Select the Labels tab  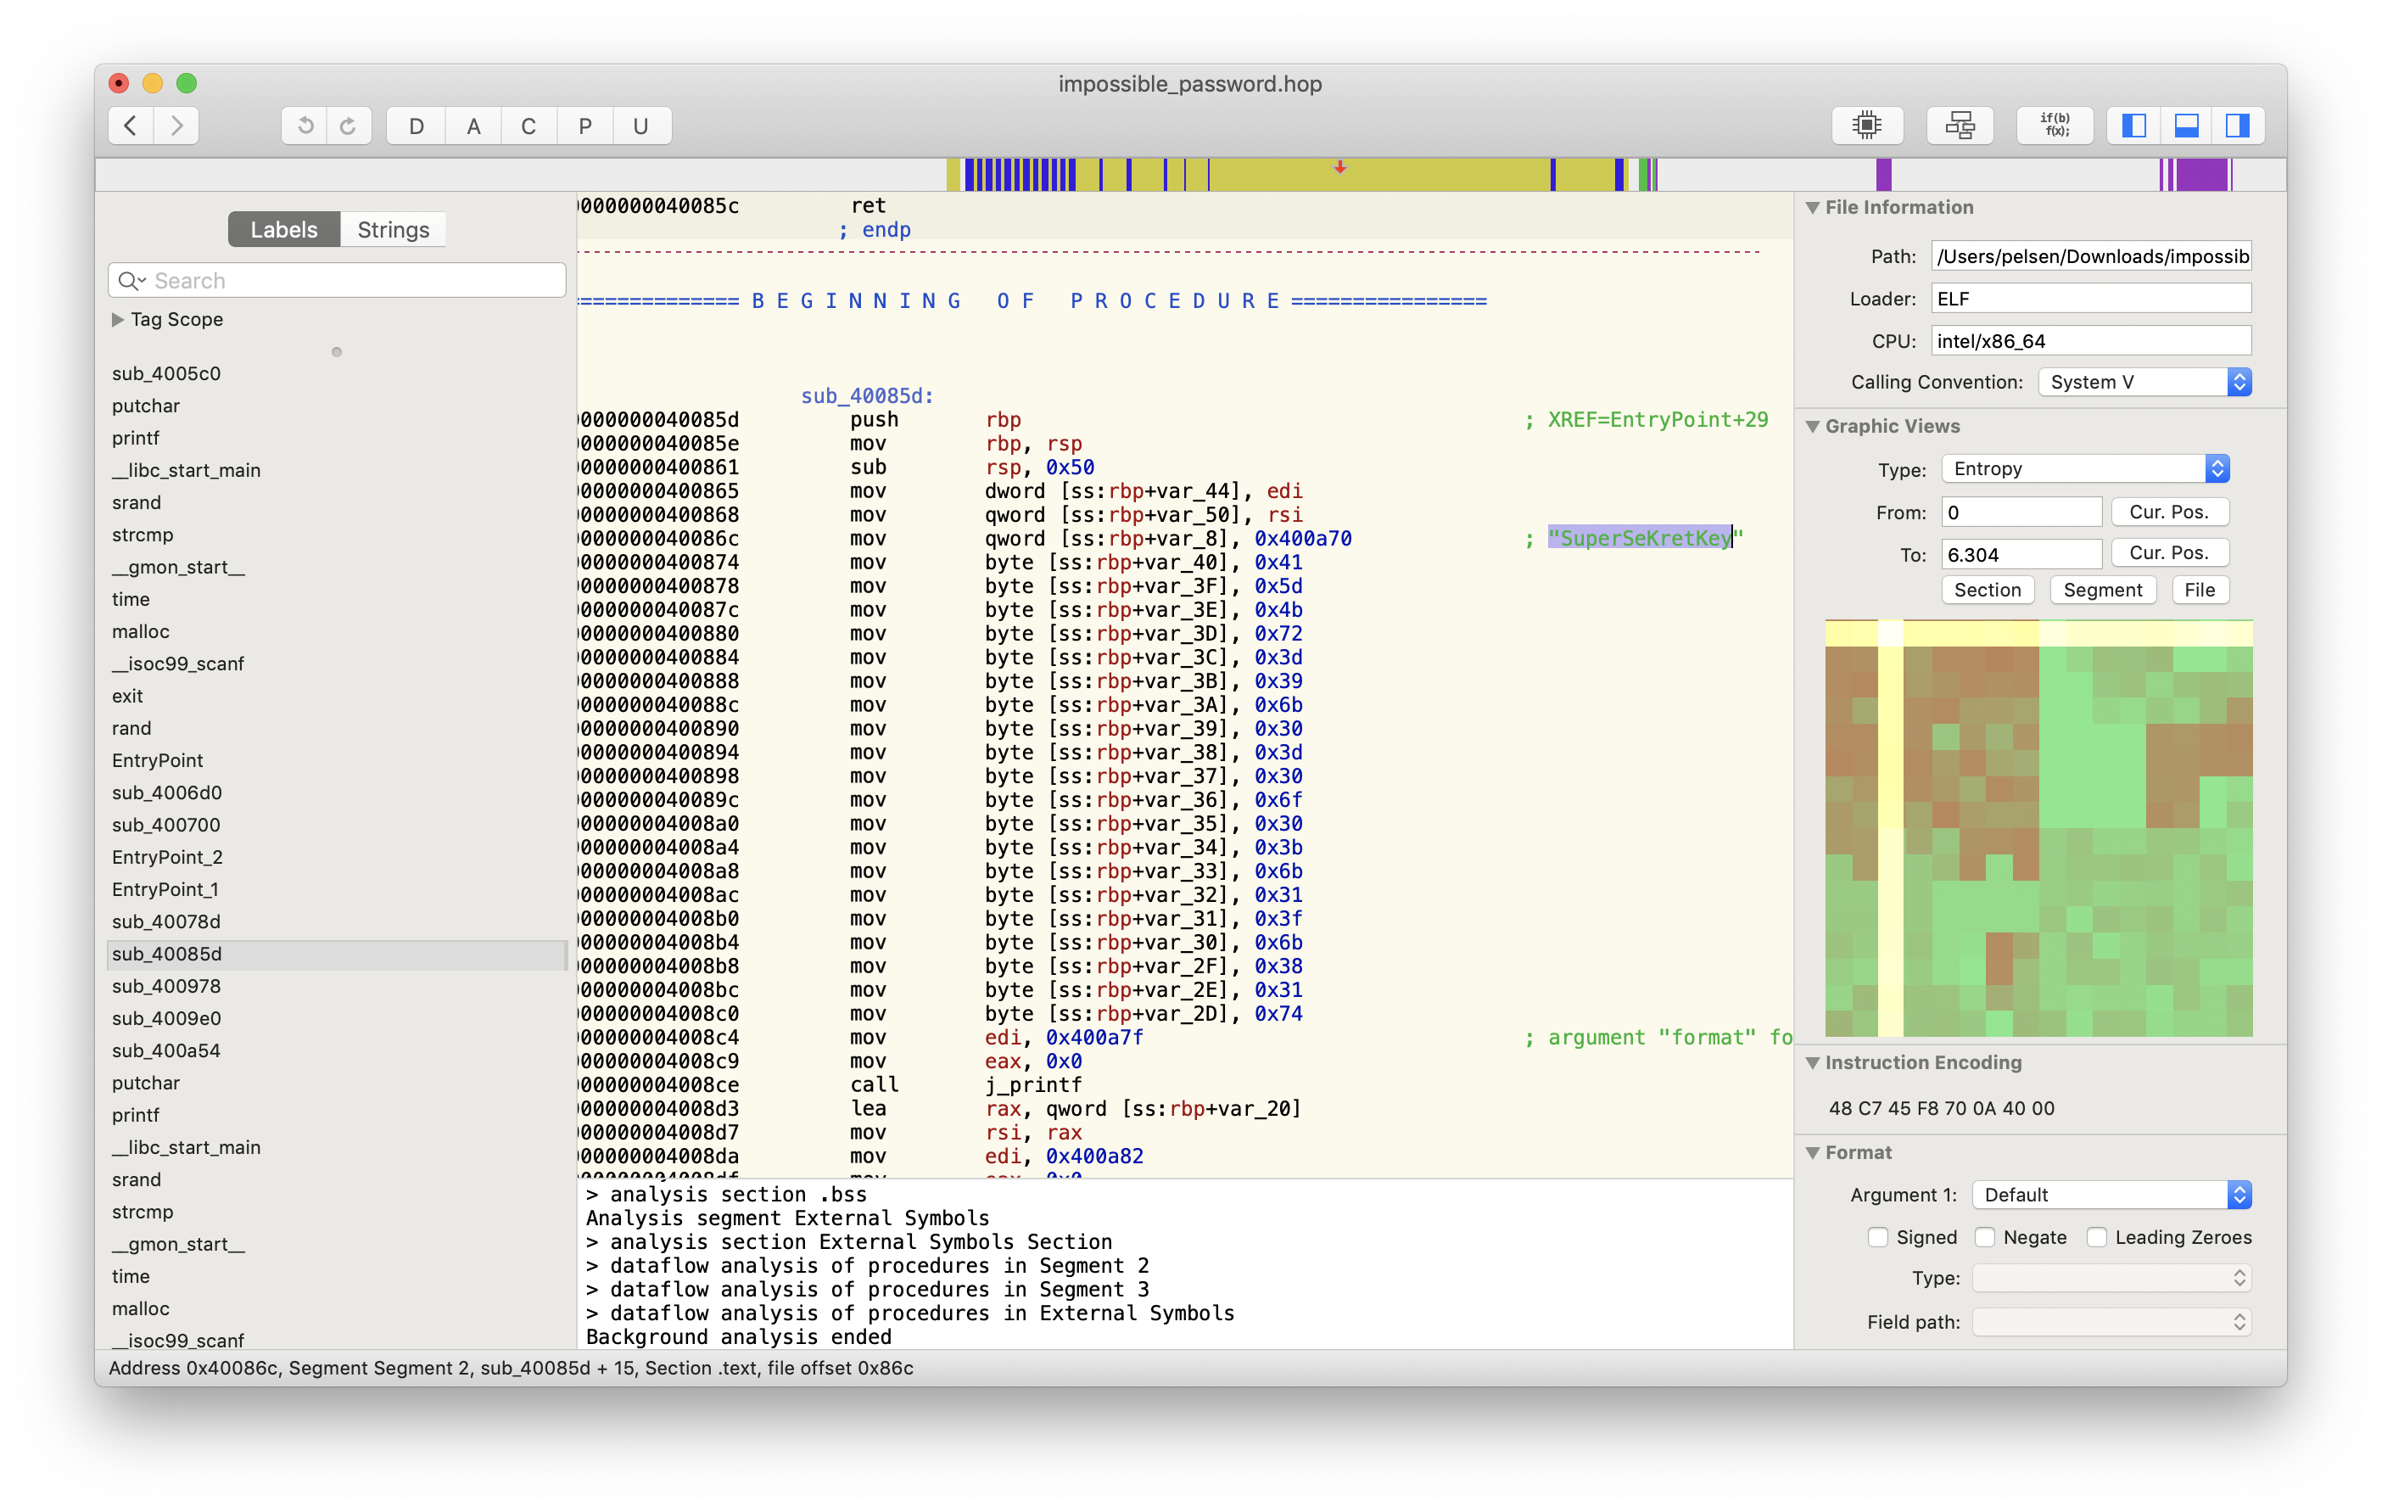(x=284, y=230)
